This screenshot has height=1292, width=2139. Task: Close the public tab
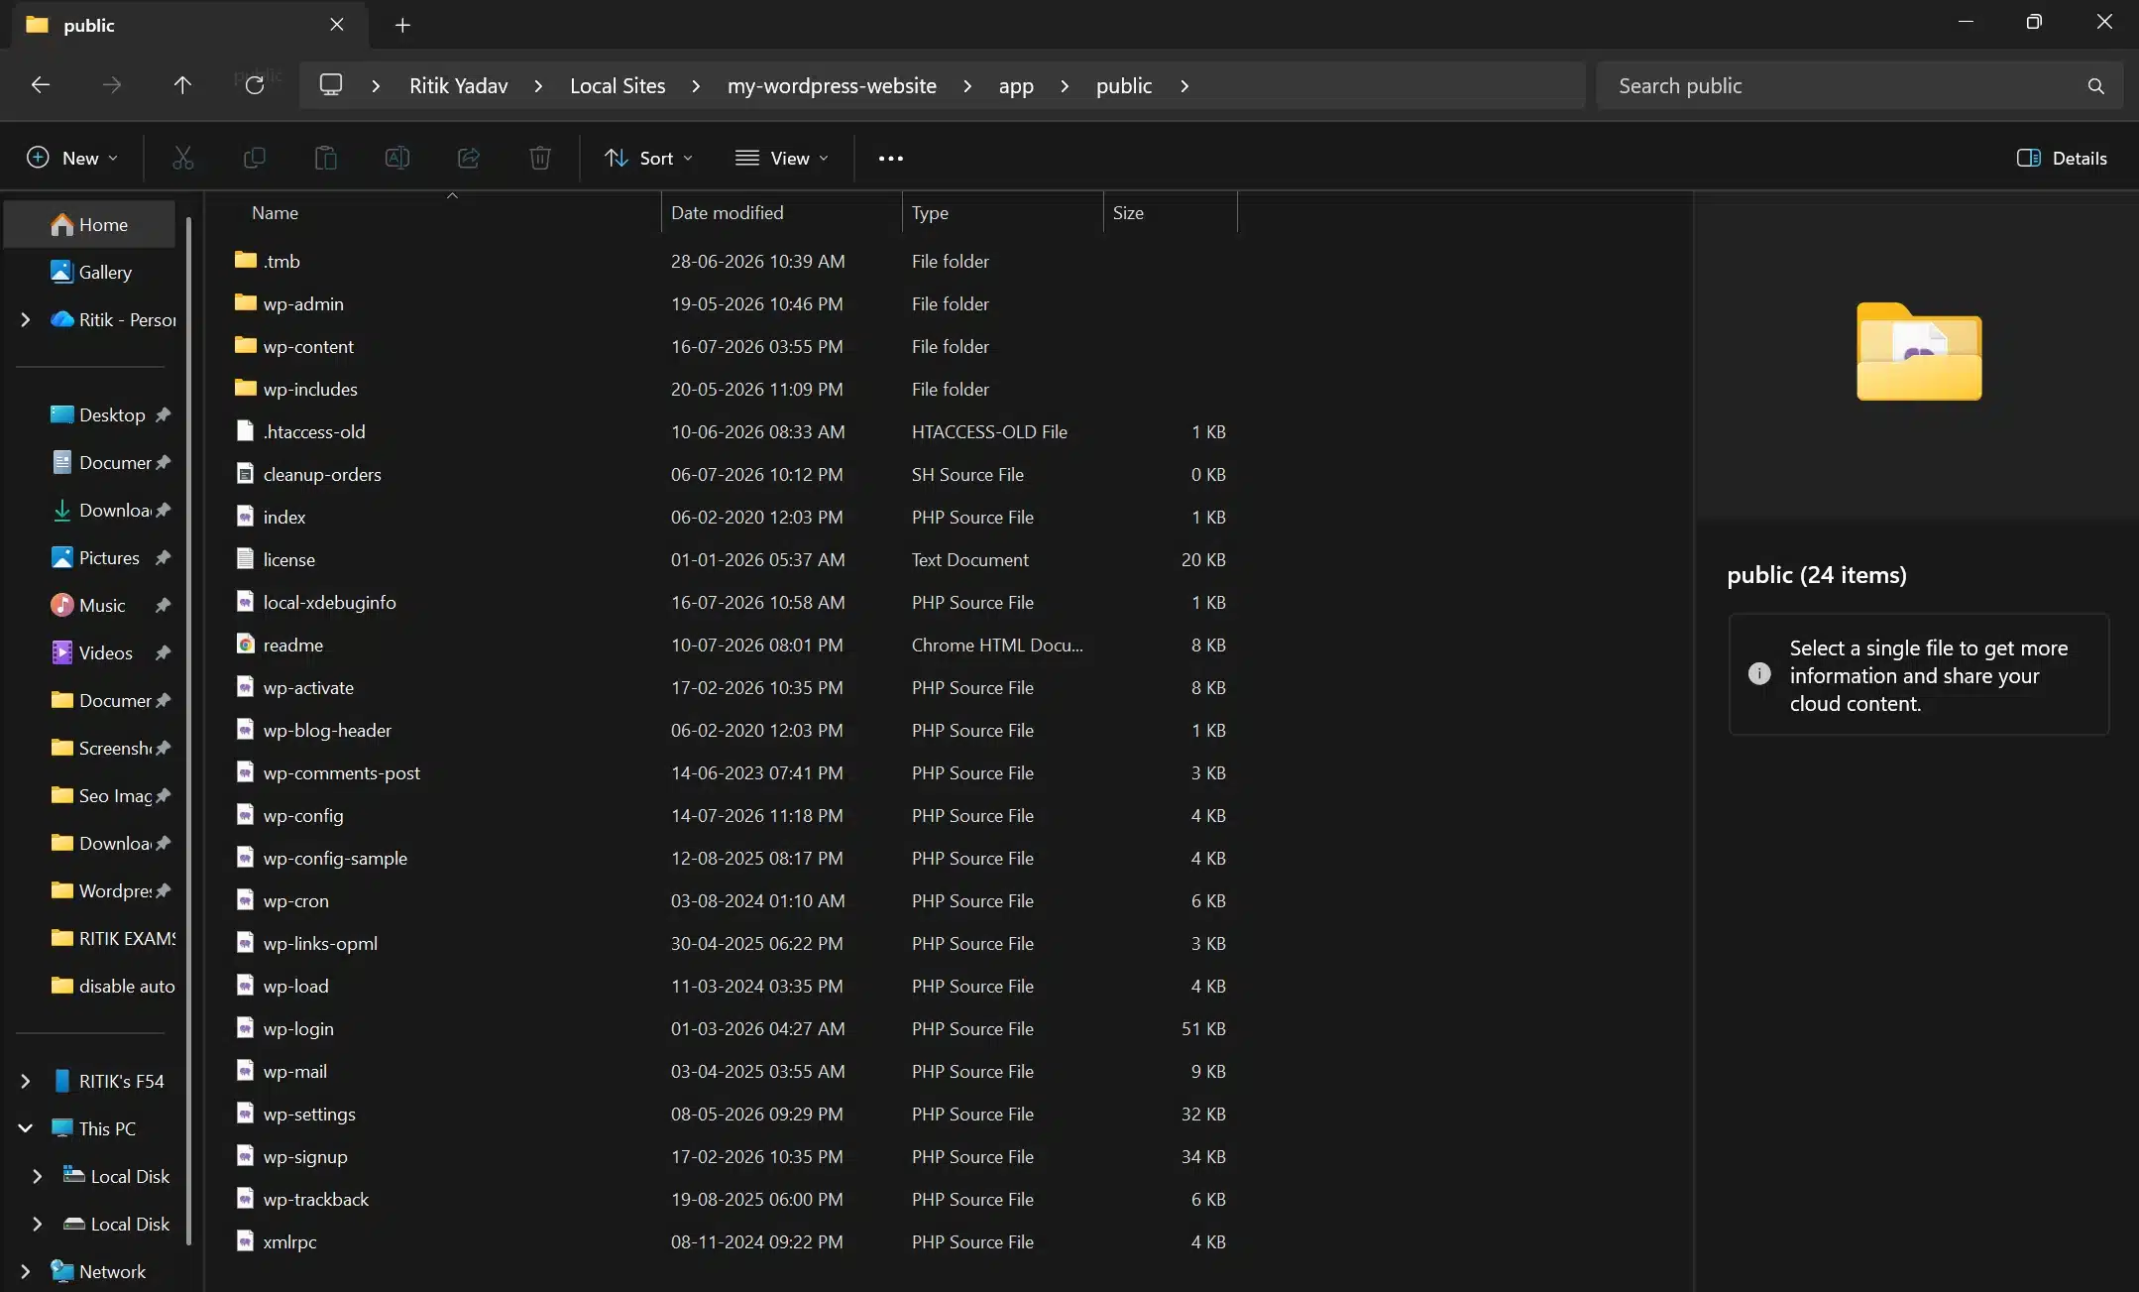pos(337,25)
